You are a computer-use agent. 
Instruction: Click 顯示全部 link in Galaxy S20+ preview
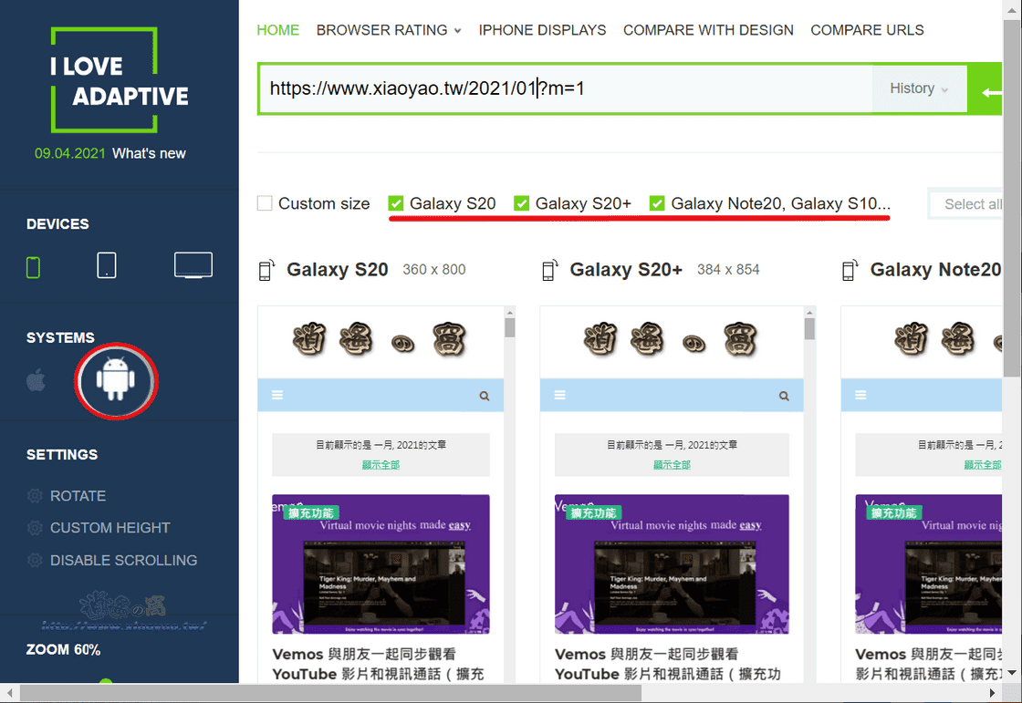pyautogui.click(x=672, y=464)
